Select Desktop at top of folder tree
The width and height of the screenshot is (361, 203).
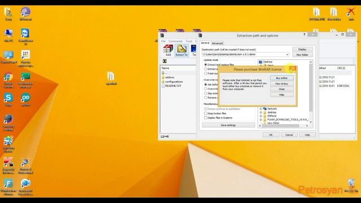coord(267,62)
